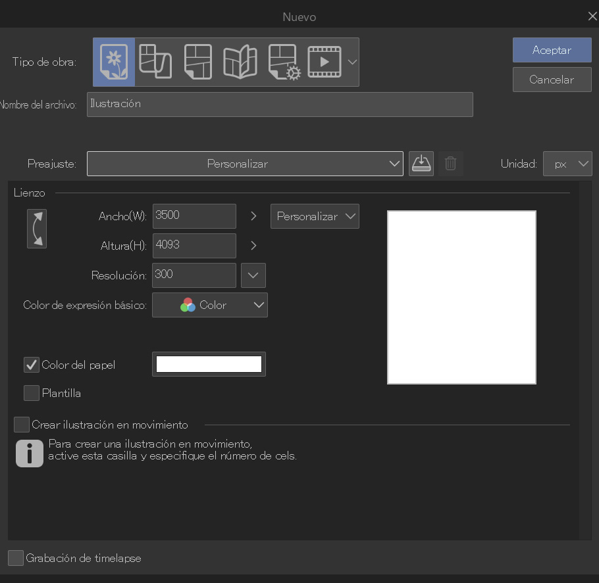This screenshot has width=599, height=583.
Task: Enable the Plantilla checkbox
Action: point(32,393)
